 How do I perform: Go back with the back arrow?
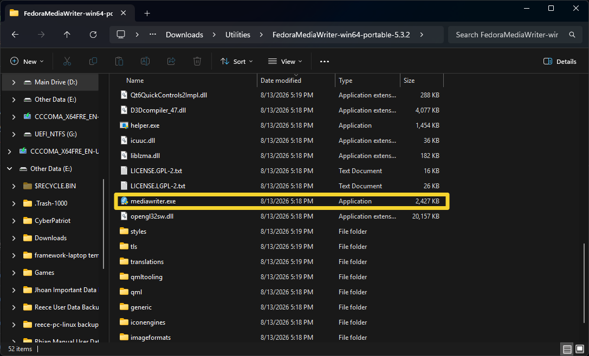[x=15, y=35]
